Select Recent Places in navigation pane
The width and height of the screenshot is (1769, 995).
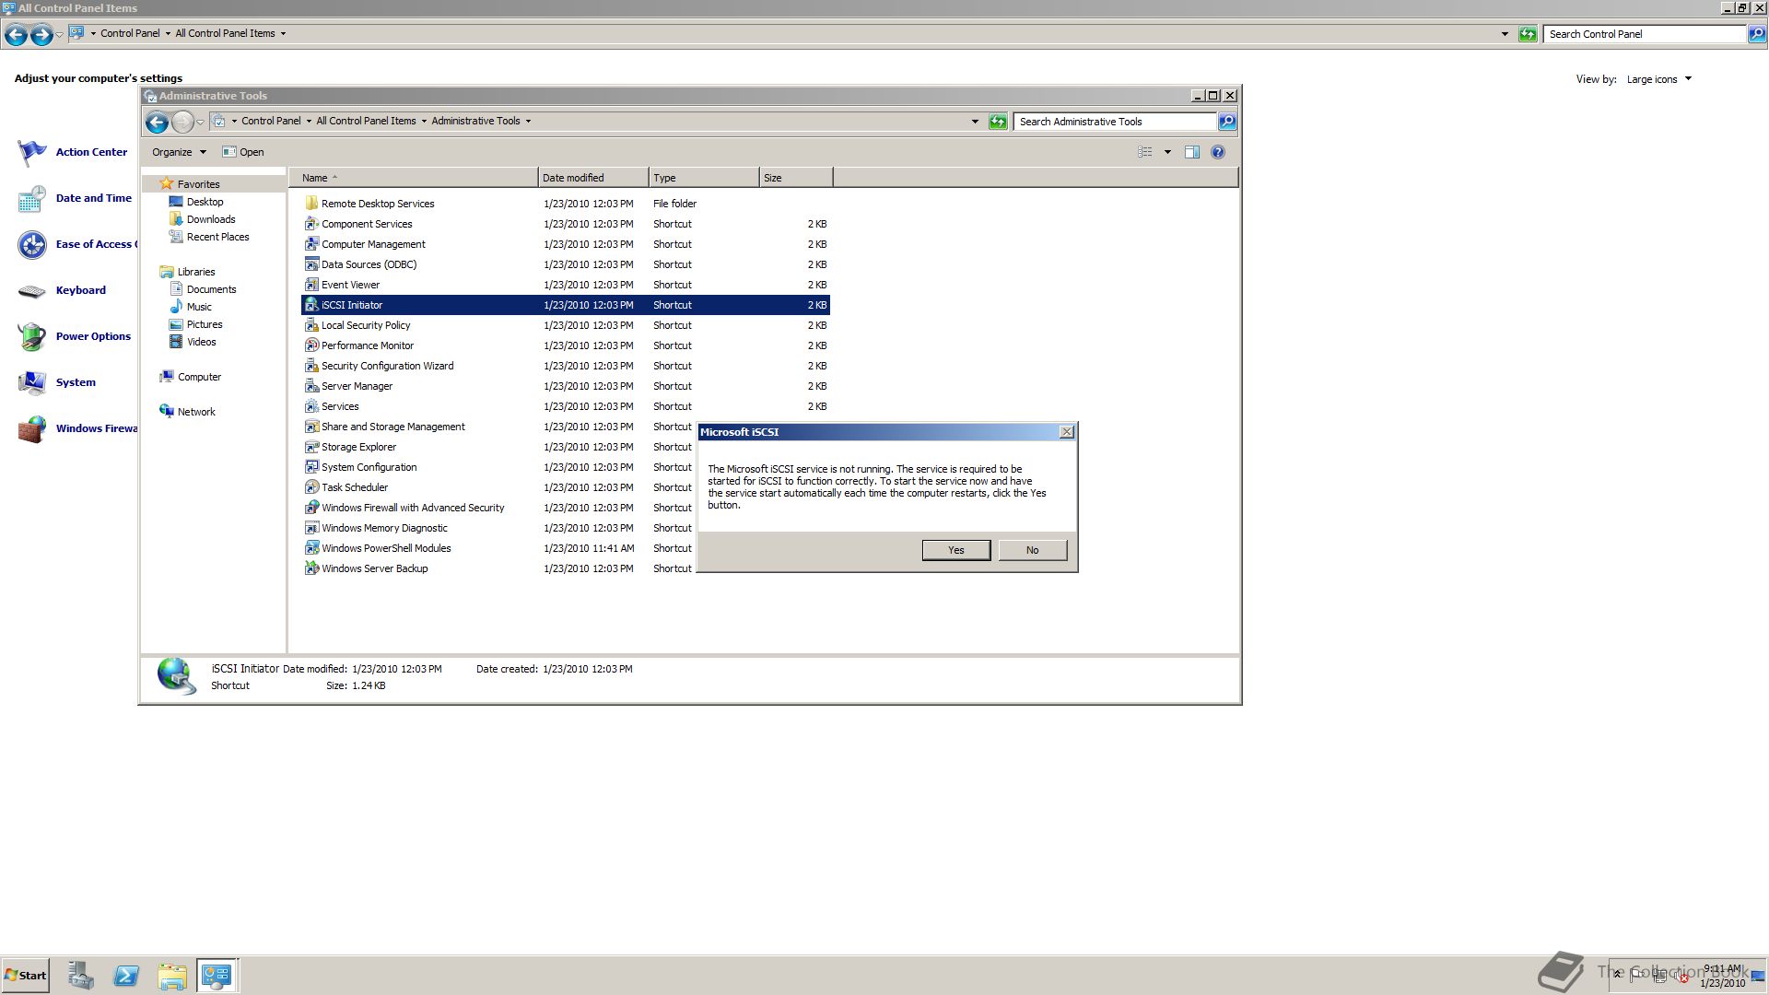(x=217, y=237)
